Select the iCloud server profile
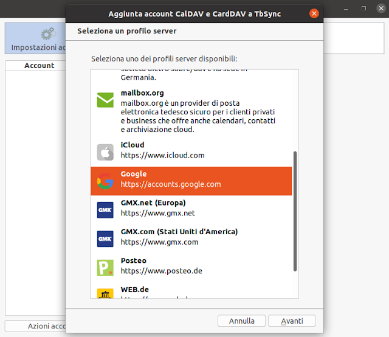 (191, 152)
